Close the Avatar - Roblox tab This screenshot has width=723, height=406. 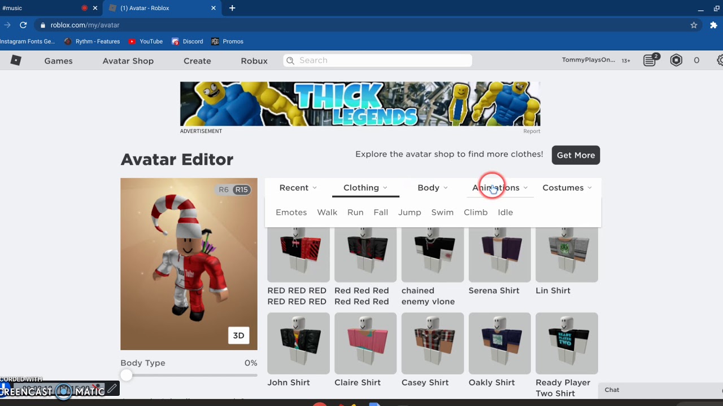click(214, 8)
